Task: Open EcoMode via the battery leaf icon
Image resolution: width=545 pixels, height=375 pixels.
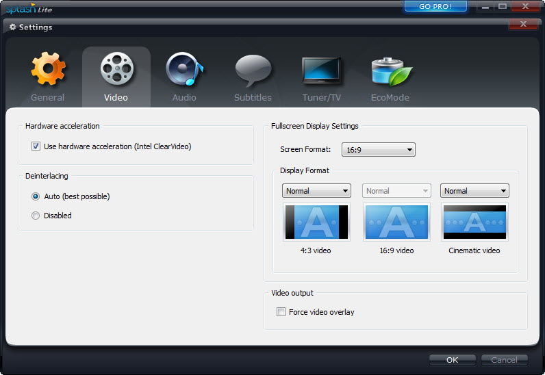Action: click(392, 72)
